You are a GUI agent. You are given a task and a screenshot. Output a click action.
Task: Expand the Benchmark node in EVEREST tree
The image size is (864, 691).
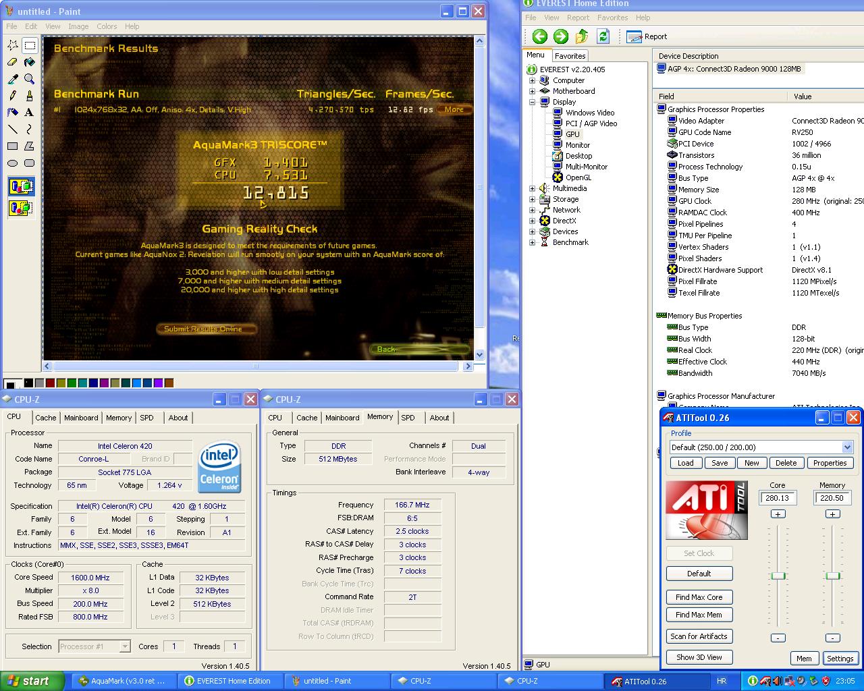coord(533,242)
